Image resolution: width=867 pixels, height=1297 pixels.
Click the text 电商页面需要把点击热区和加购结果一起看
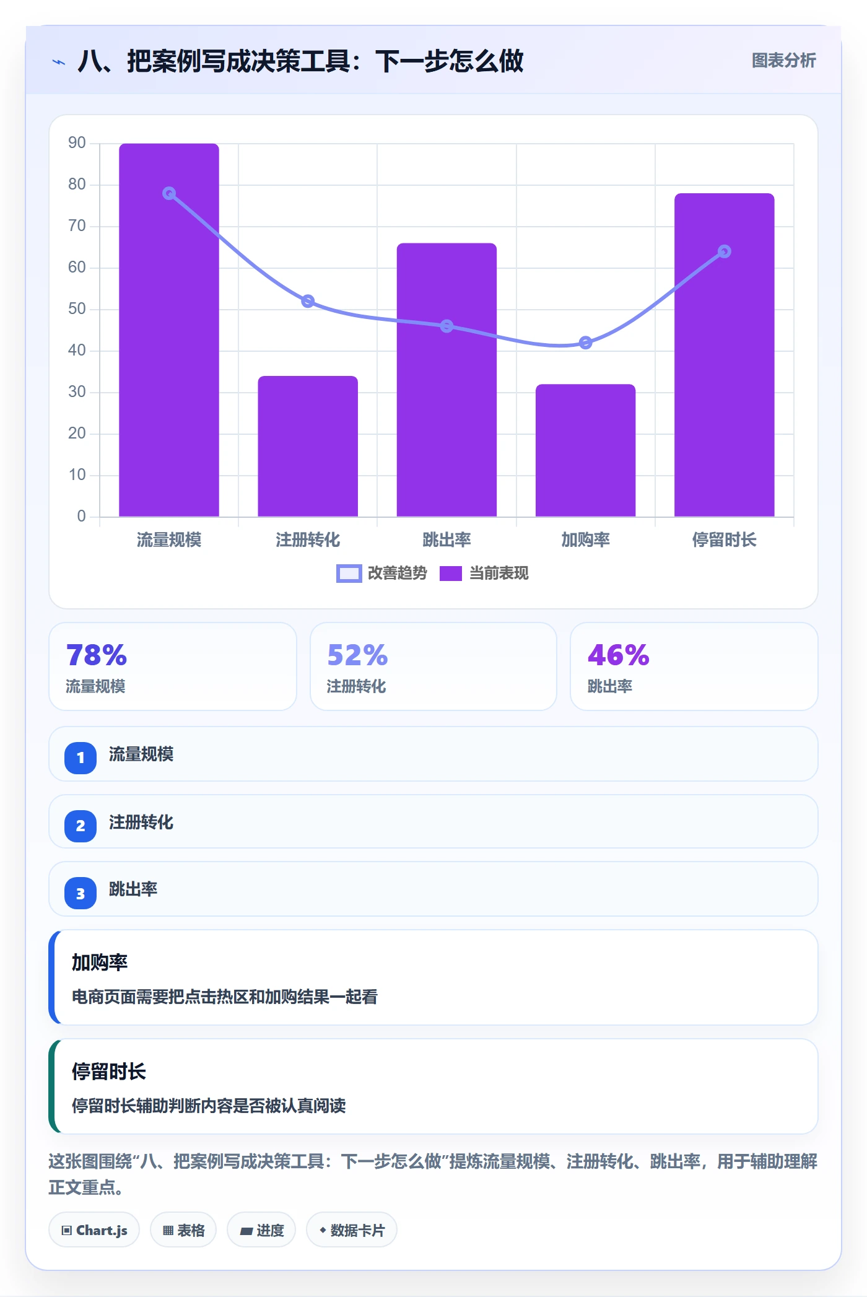coord(225,997)
